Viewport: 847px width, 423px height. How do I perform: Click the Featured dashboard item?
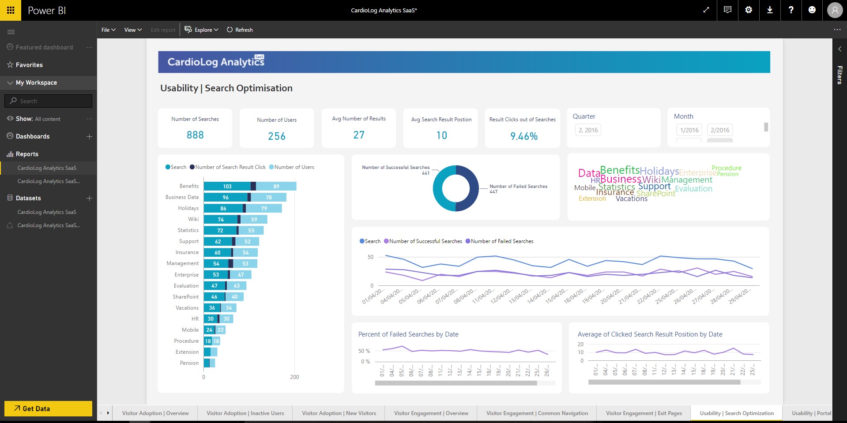pyautogui.click(x=44, y=47)
